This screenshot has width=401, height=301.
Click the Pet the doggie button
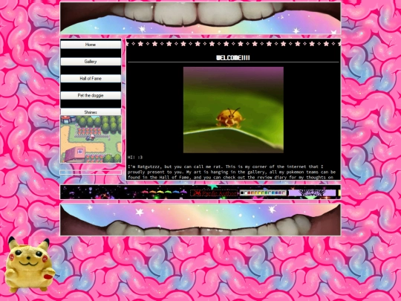91,95
